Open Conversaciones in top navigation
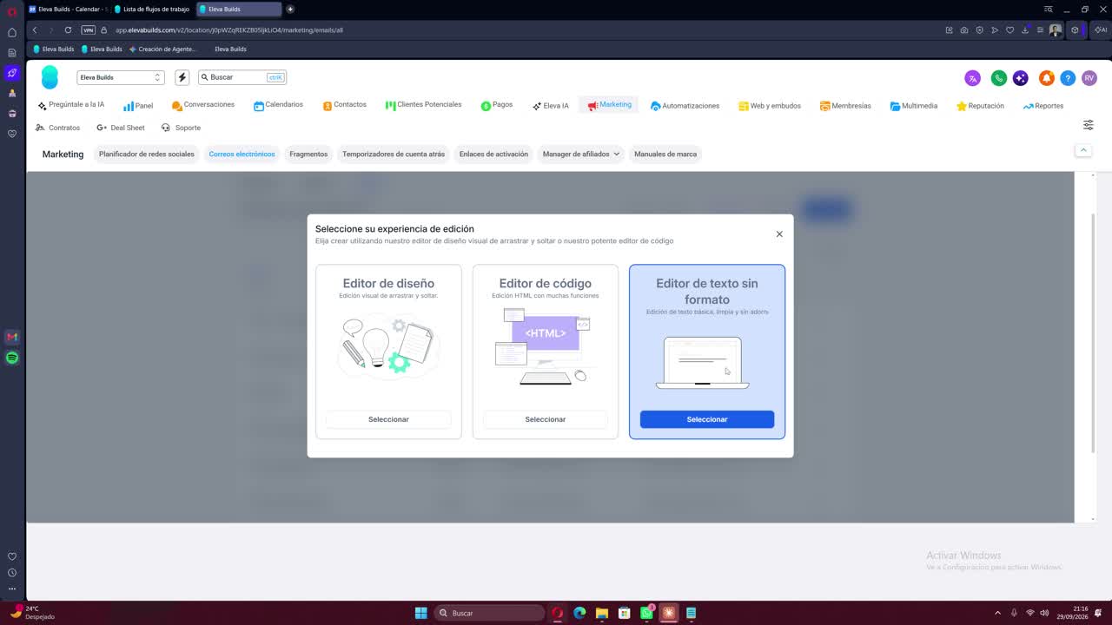 point(202,105)
